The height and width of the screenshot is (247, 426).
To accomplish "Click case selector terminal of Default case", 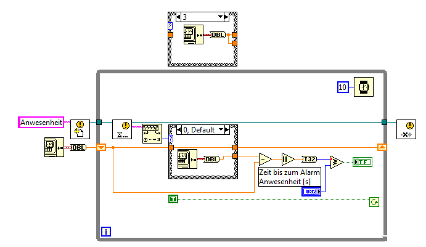I will tap(171, 139).
